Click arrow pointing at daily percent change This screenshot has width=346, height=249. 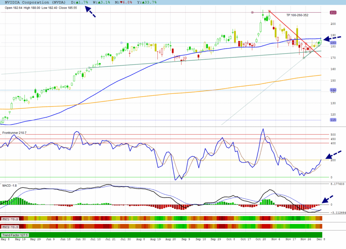pos(90,12)
